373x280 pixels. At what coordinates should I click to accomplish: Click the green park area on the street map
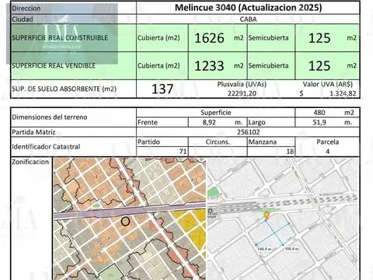(x=213, y=192)
